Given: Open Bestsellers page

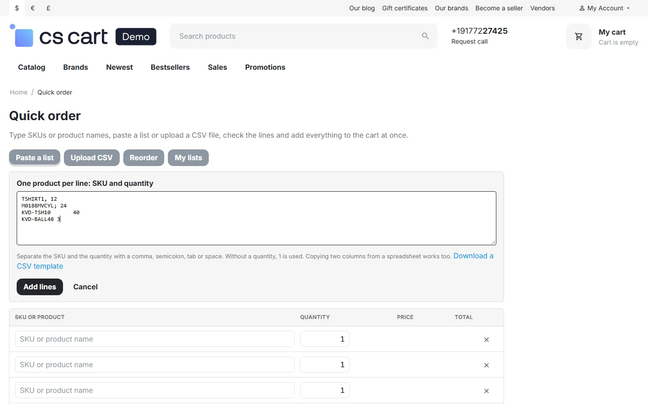Looking at the screenshot, I should tap(170, 67).
